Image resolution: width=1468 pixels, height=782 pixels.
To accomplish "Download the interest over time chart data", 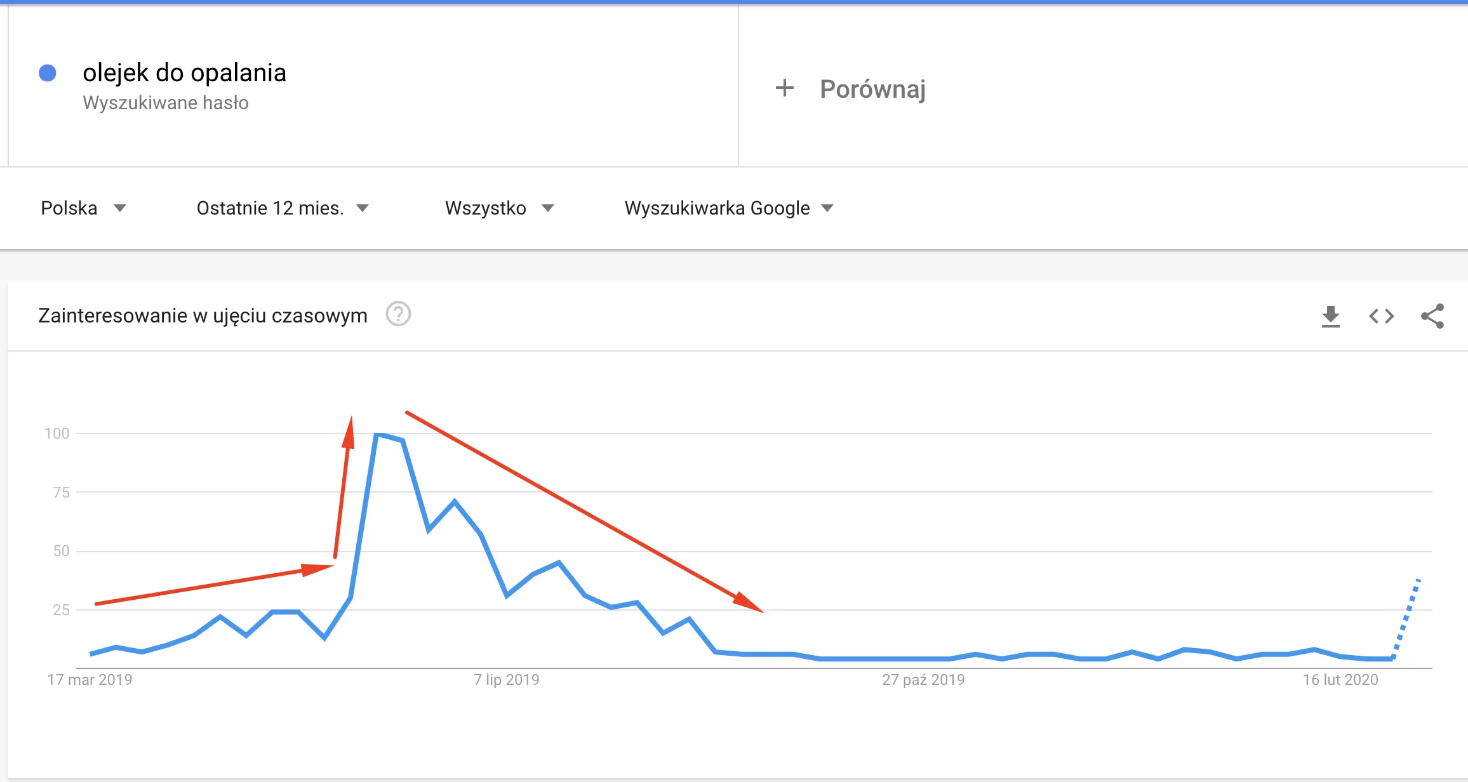I will tap(1330, 316).
